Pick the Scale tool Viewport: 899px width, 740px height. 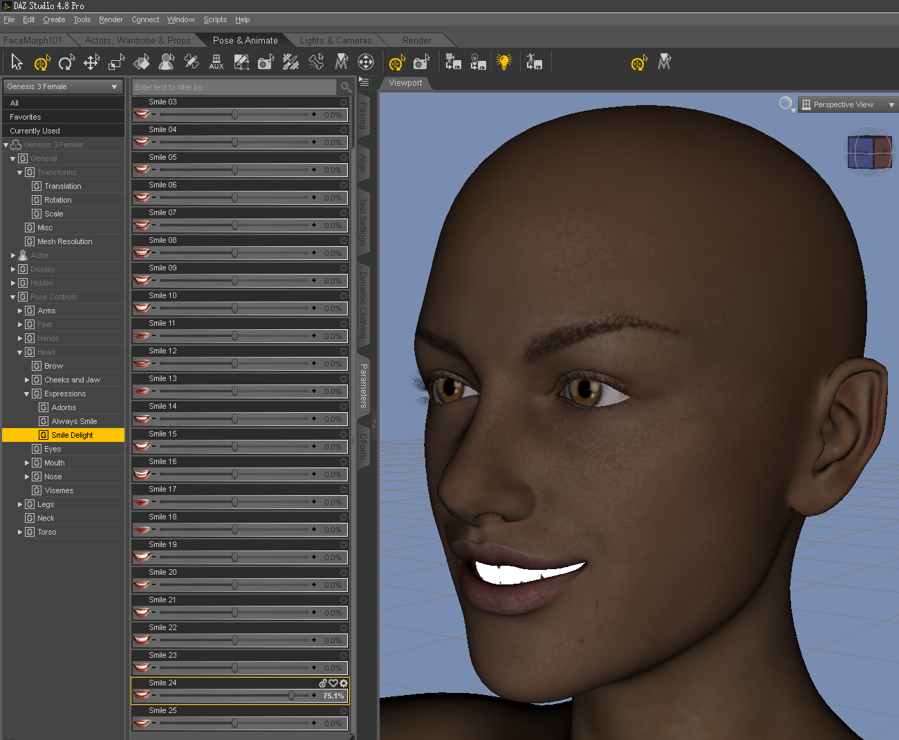116,63
